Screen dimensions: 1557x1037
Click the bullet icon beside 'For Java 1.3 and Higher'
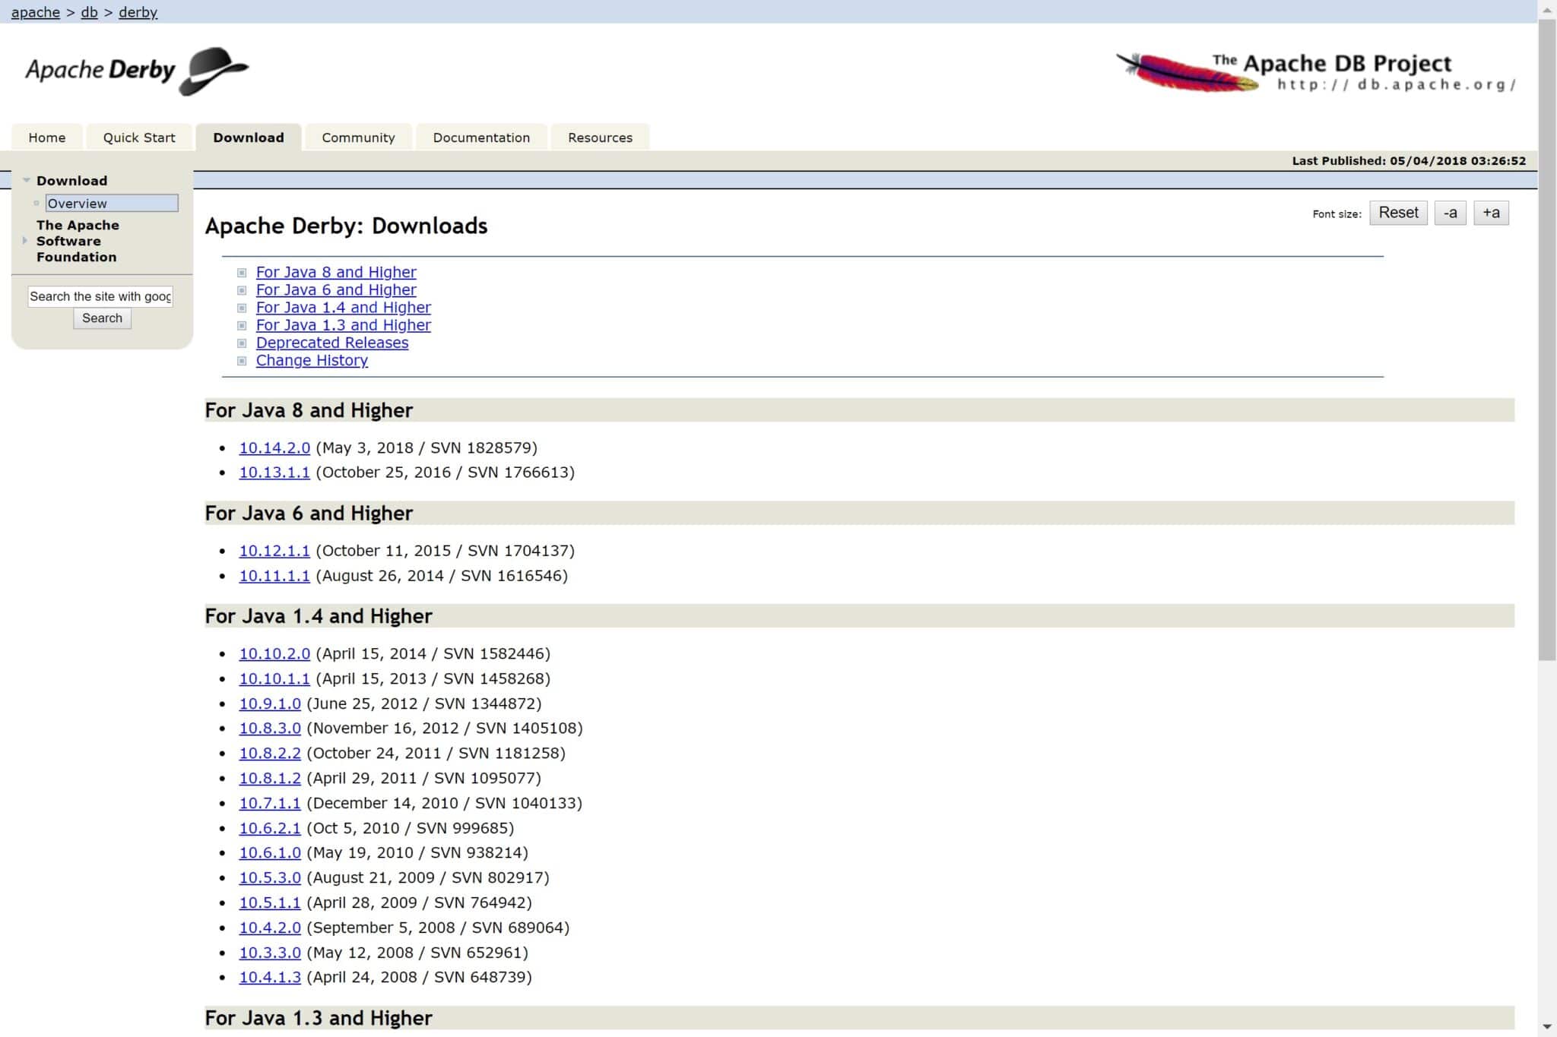(x=242, y=325)
